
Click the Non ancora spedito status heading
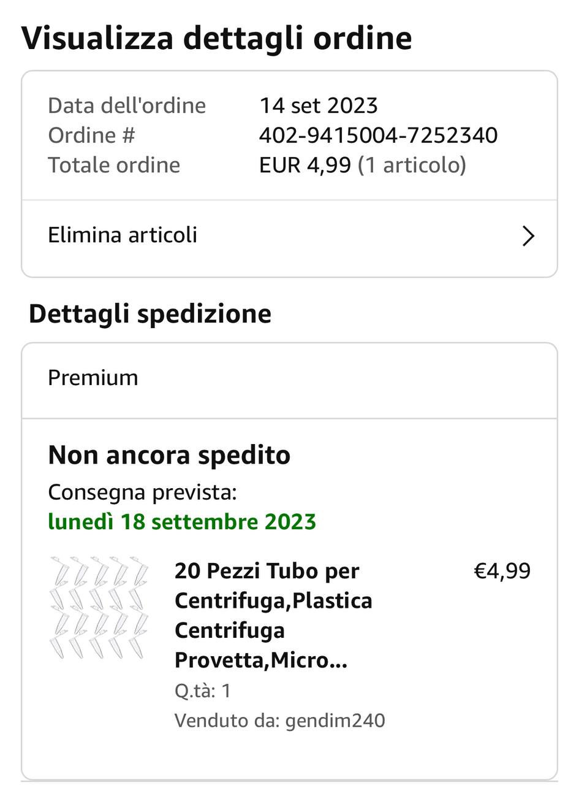(x=169, y=455)
